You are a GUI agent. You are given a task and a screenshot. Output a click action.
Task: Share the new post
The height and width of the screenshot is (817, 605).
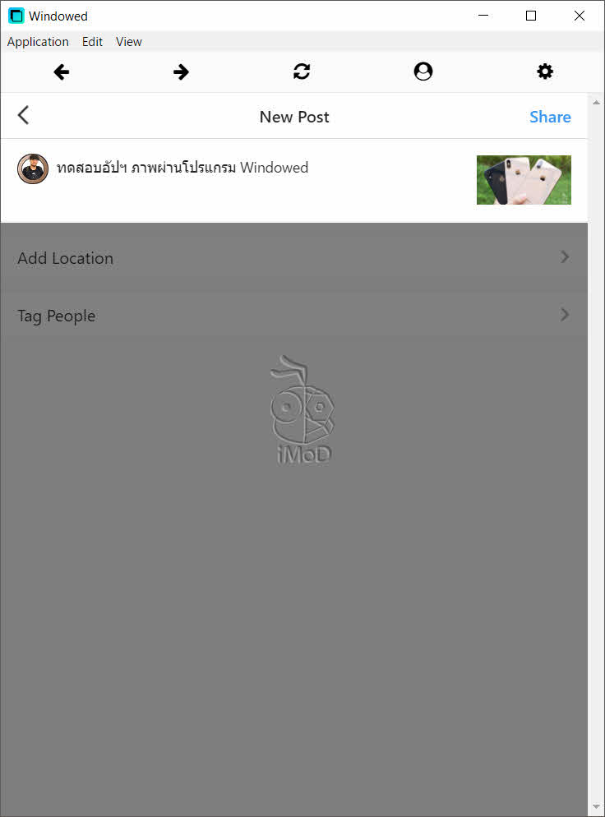point(550,117)
